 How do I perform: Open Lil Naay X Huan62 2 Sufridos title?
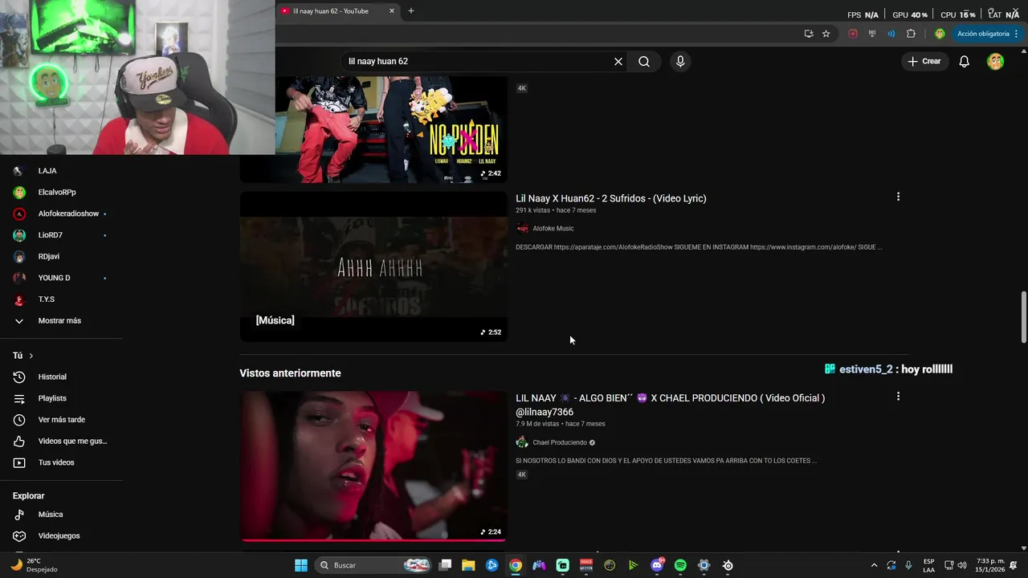[611, 198]
